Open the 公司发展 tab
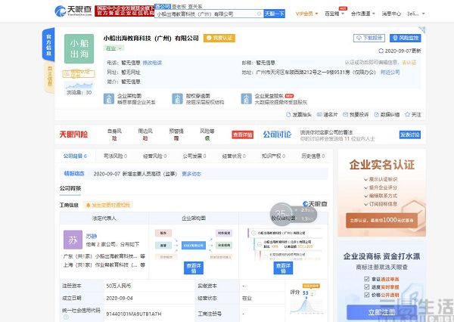Image resolution: width=454 pixels, height=322 pixels. 194,156
